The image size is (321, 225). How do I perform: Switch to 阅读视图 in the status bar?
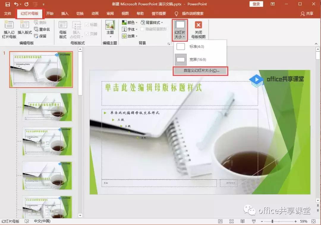pos(242,221)
